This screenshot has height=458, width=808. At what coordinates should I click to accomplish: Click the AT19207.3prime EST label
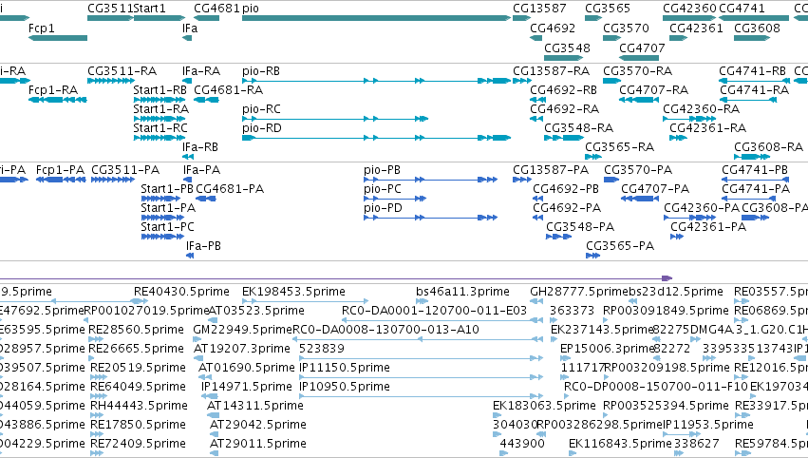click(x=242, y=349)
